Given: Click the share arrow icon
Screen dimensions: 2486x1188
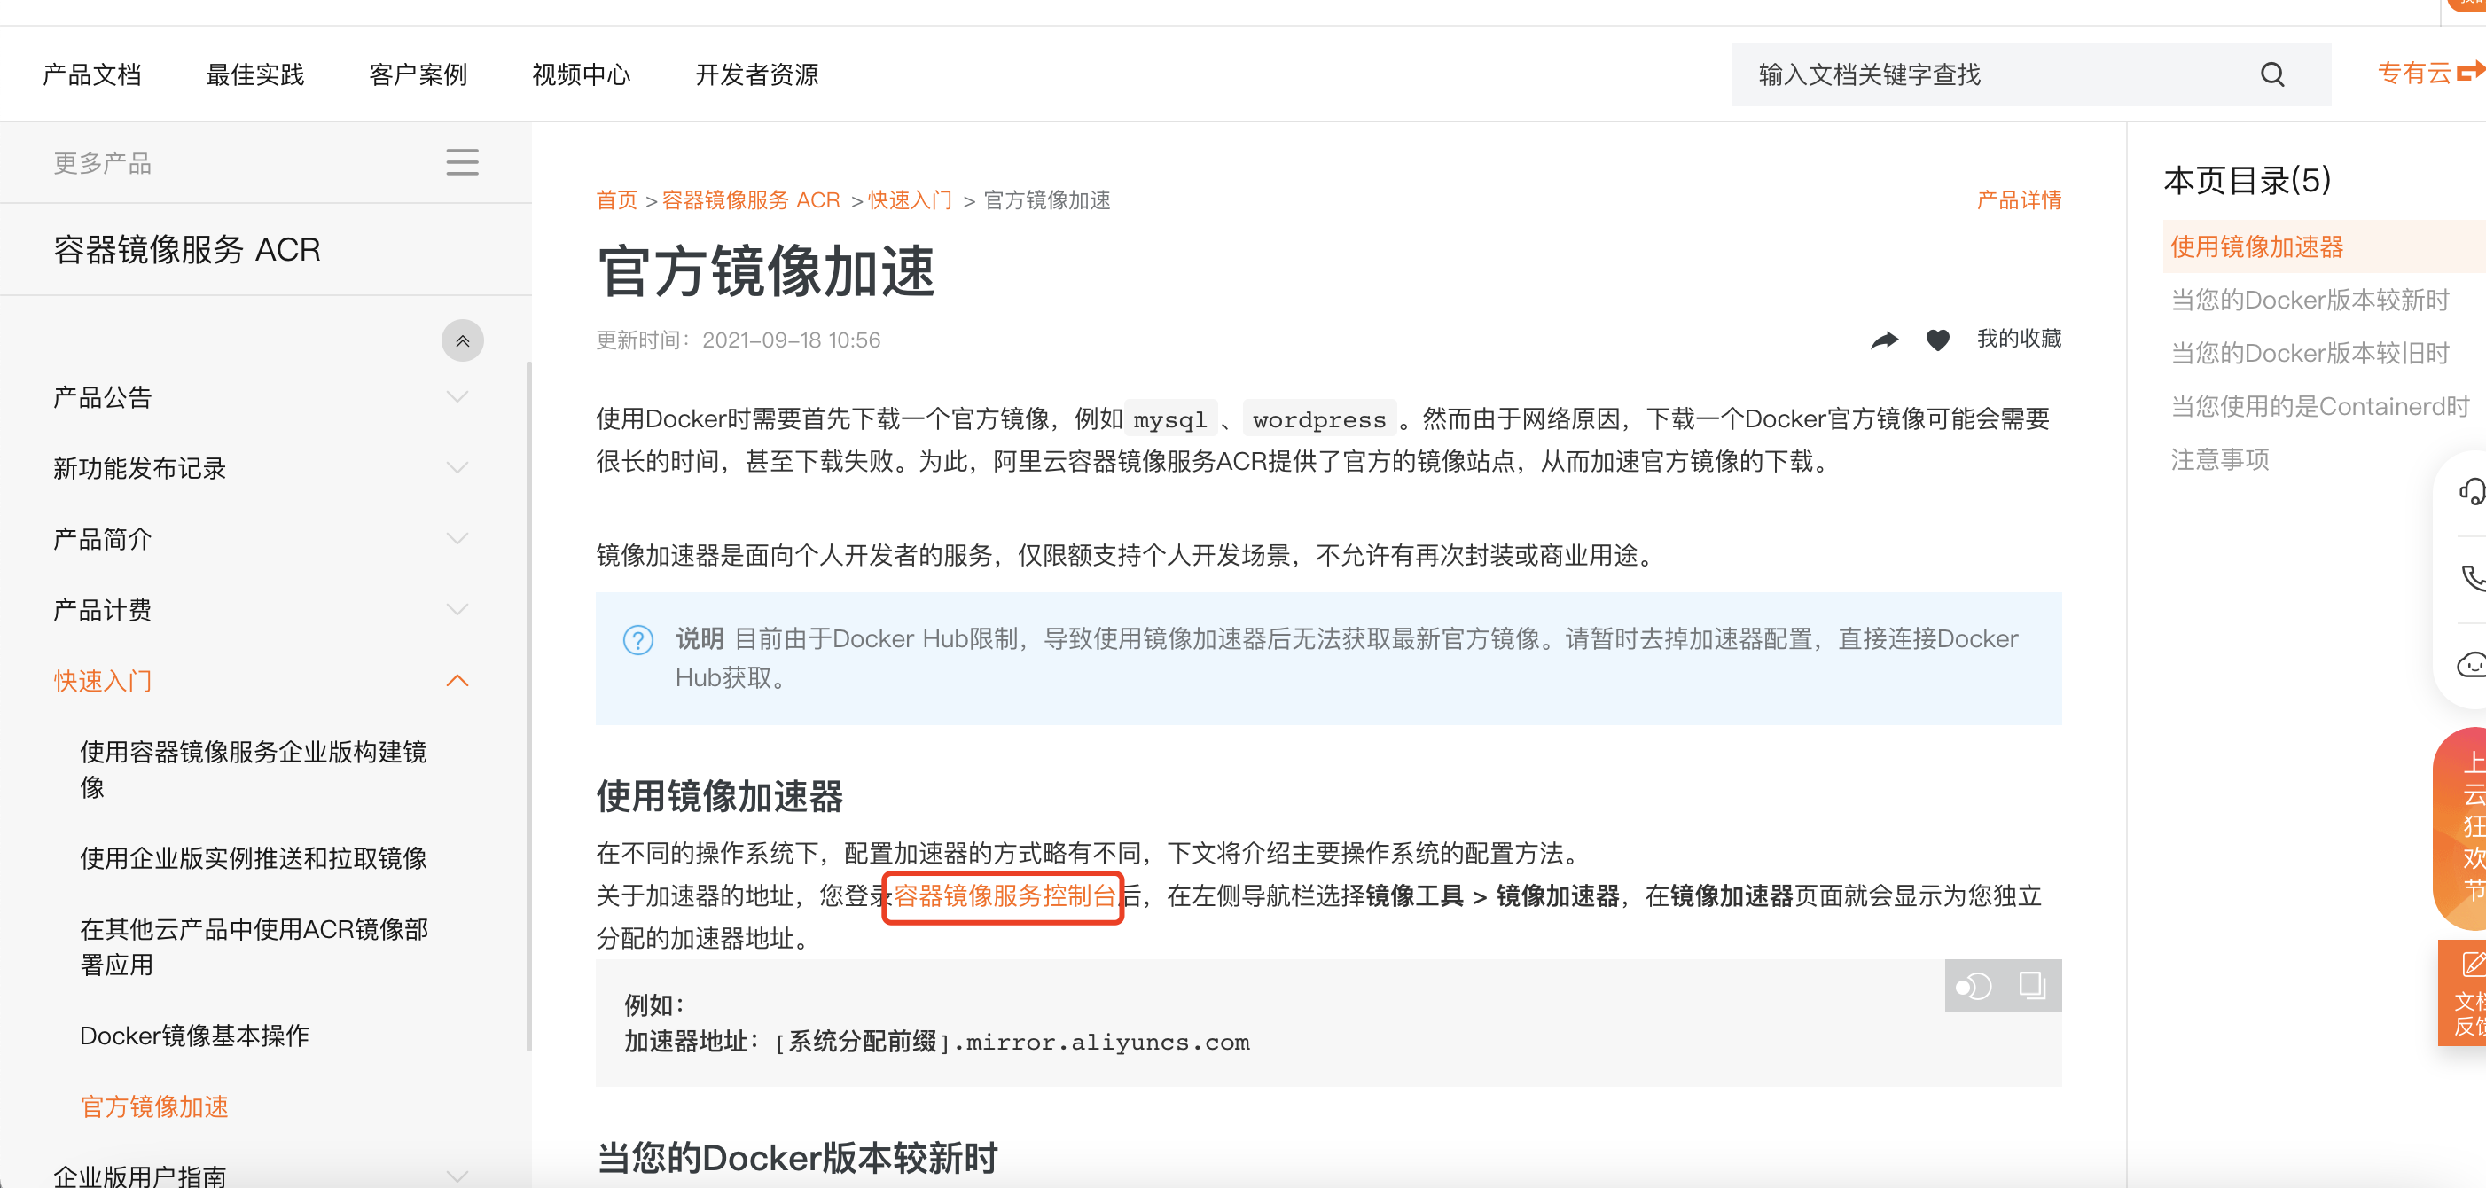Looking at the screenshot, I should click(1884, 340).
